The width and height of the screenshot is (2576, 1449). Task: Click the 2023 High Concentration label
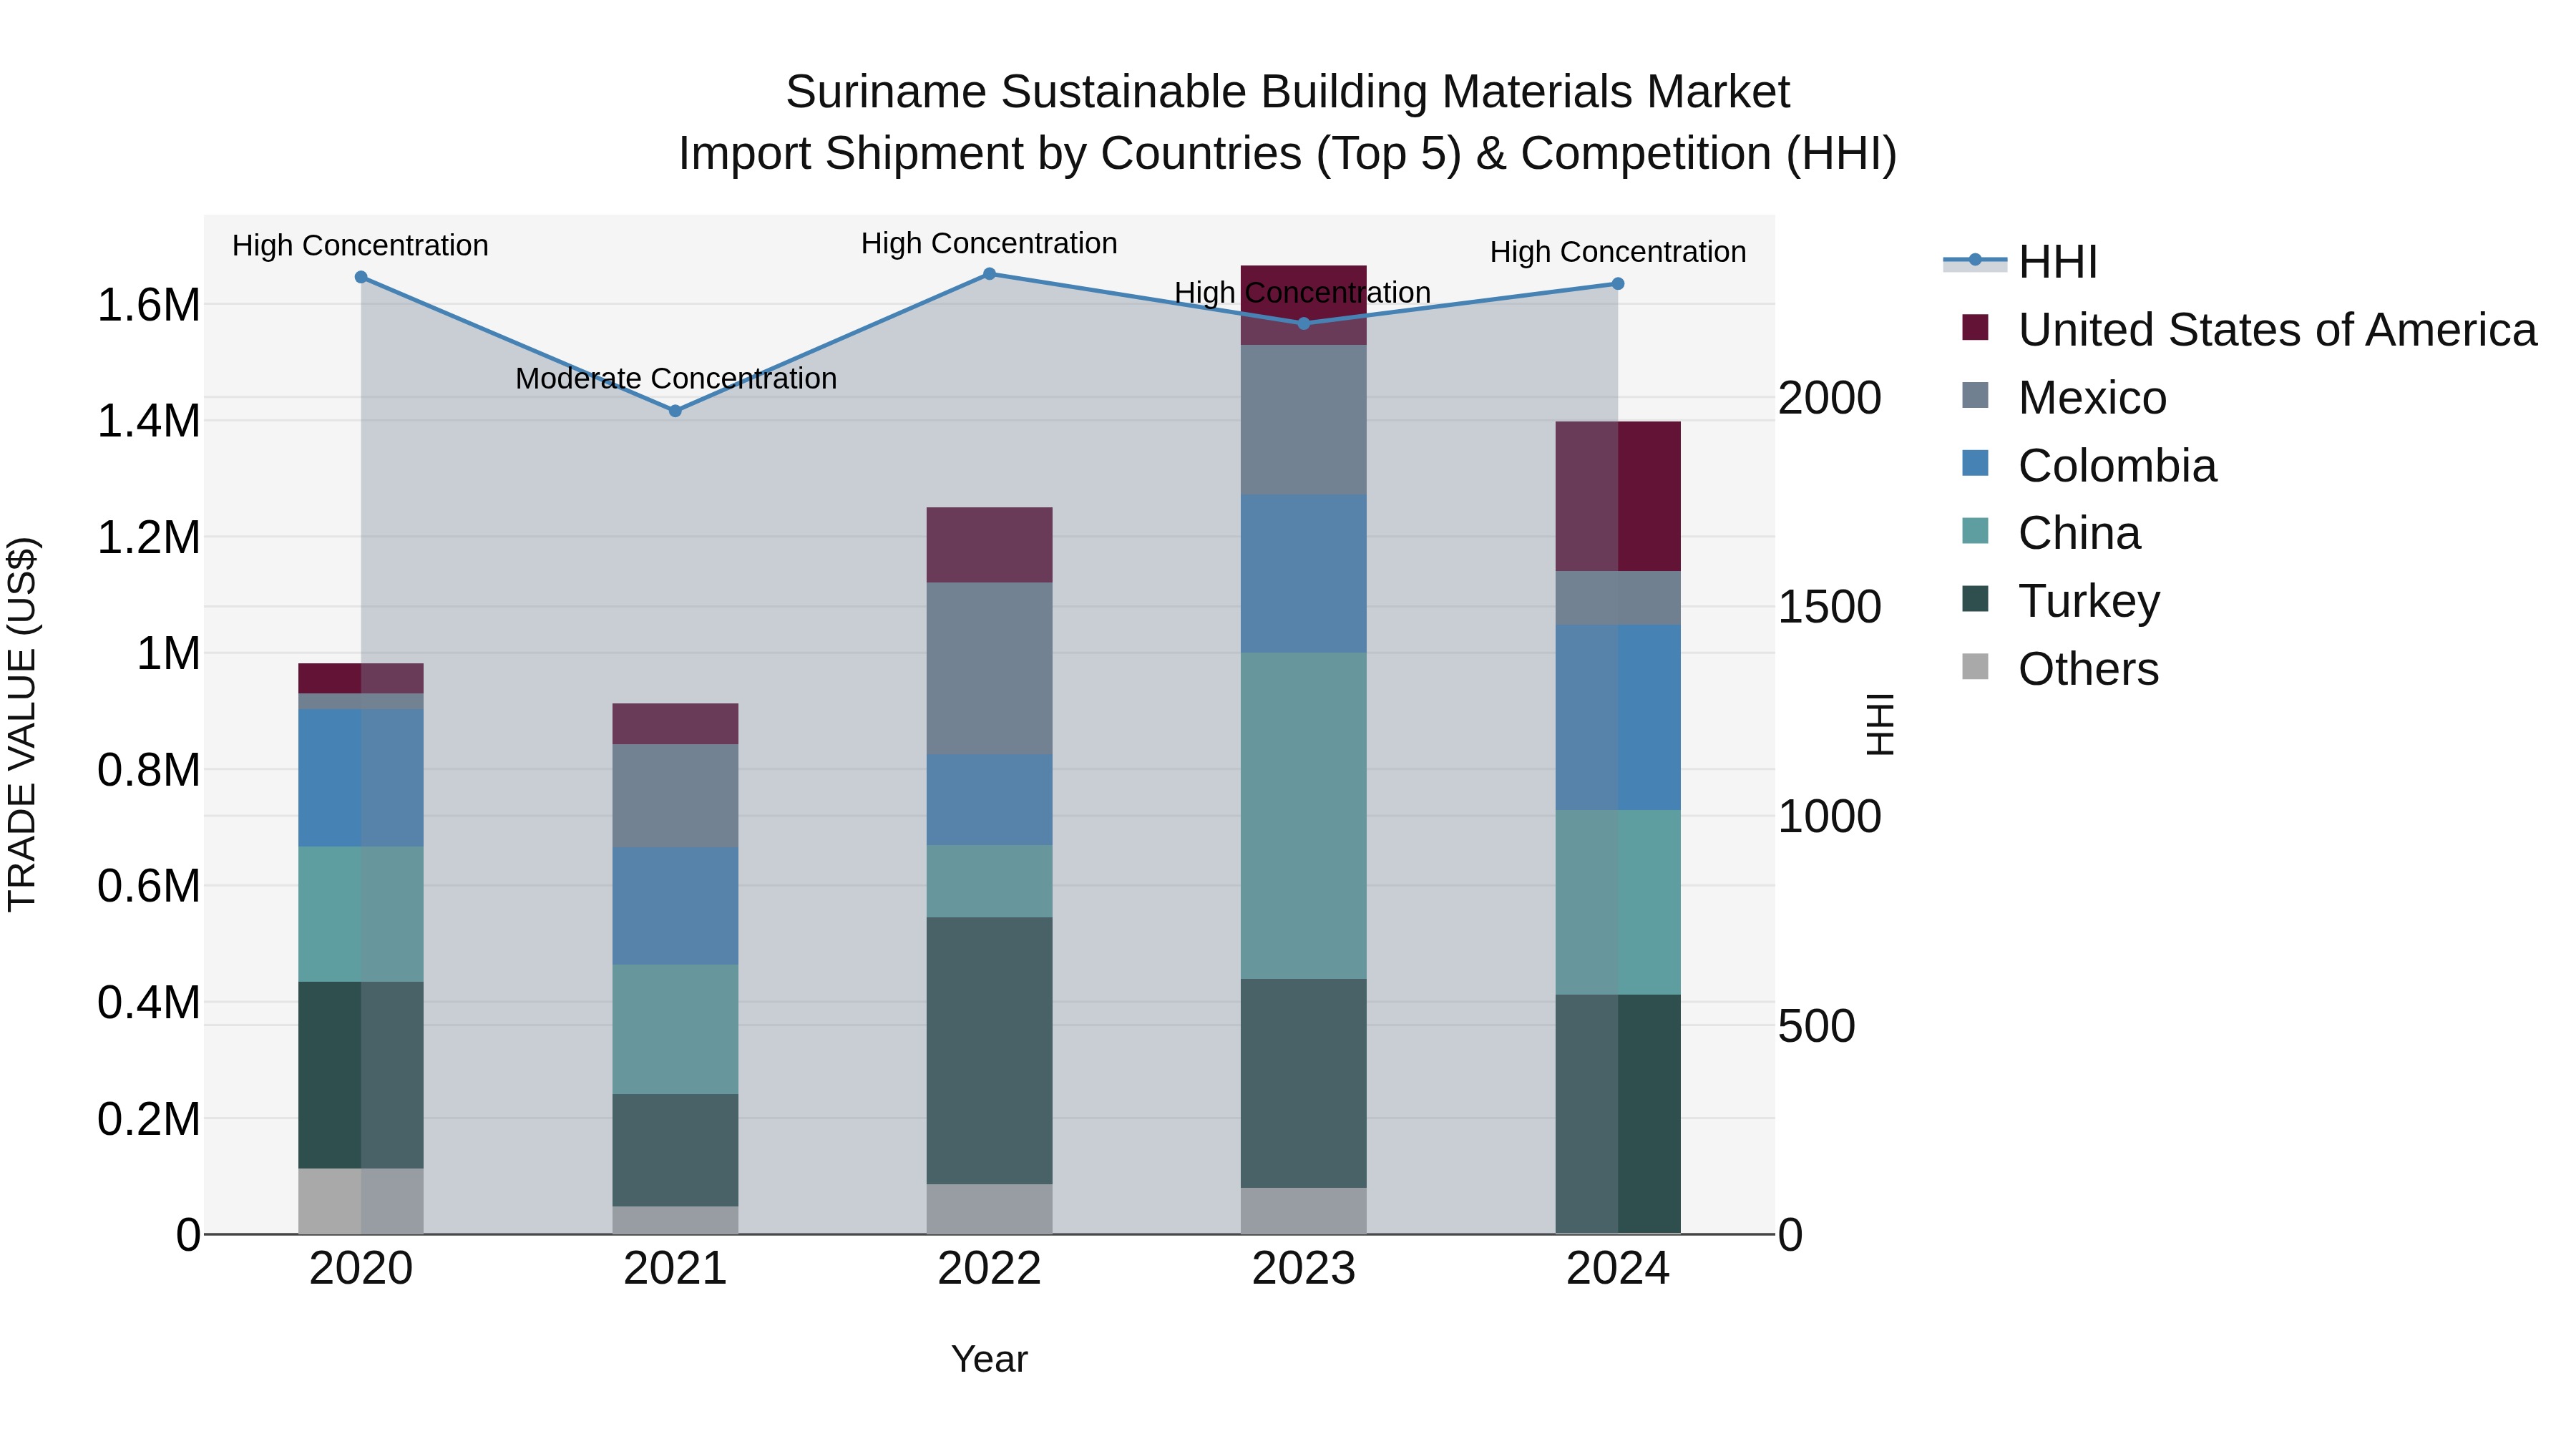pos(1303,293)
